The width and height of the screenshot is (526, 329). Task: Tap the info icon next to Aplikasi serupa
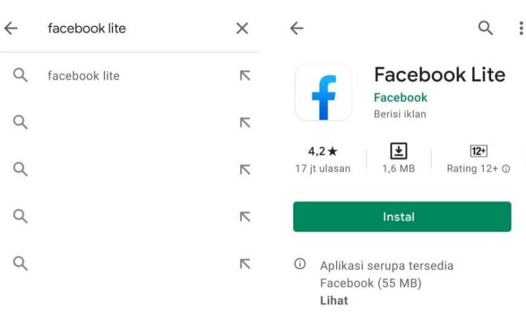click(300, 264)
